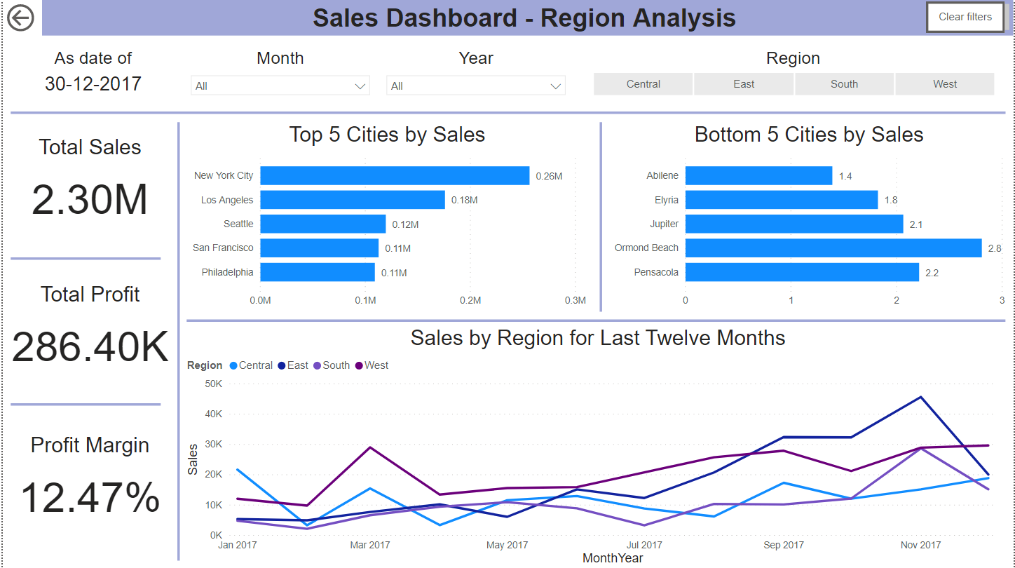Viewport: 1015px width, 568px height.
Task: Click the As date of value
Action: [x=93, y=83]
